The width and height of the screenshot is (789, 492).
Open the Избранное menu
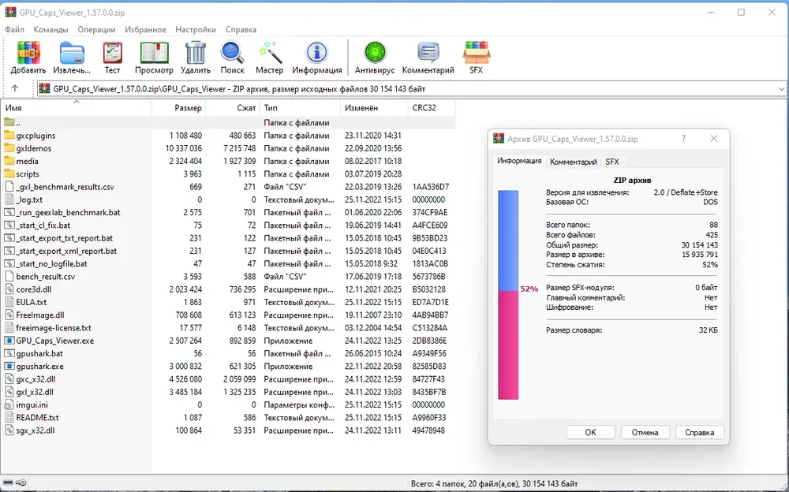coord(145,30)
